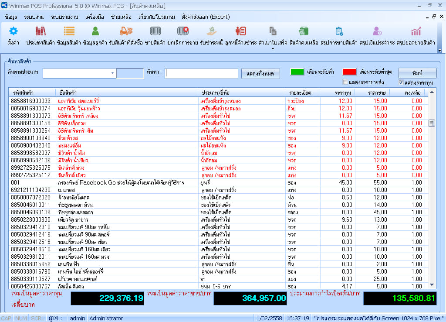The image size is (446, 322).
Task: Select product code 8850339110527
Action: click(31, 279)
